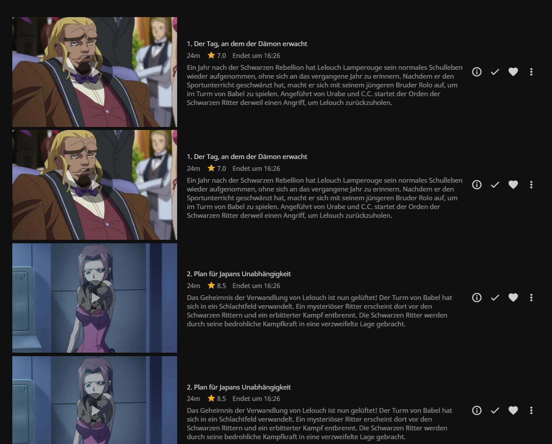Favorite the first episode 1 entry

pyautogui.click(x=513, y=72)
